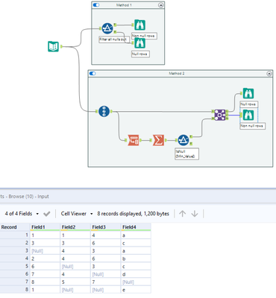Screen dimensions: 276x298
Task: Select the Transpose tool
Action: tap(134, 140)
